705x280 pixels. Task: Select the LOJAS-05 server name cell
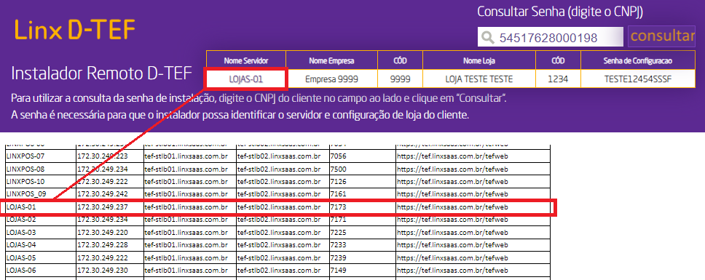click(41, 258)
